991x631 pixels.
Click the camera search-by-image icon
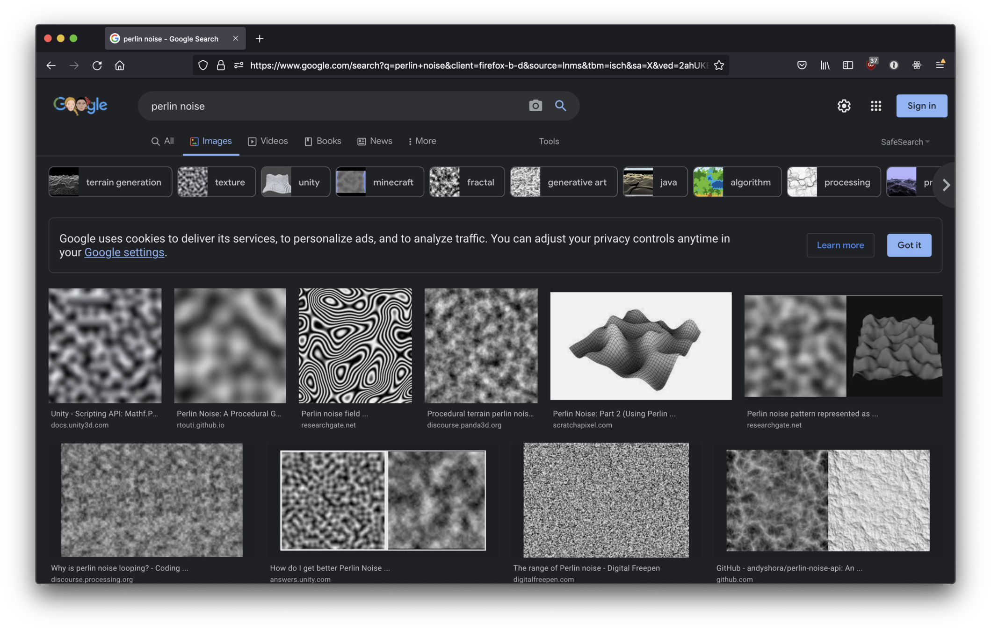[x=535, y=106]
